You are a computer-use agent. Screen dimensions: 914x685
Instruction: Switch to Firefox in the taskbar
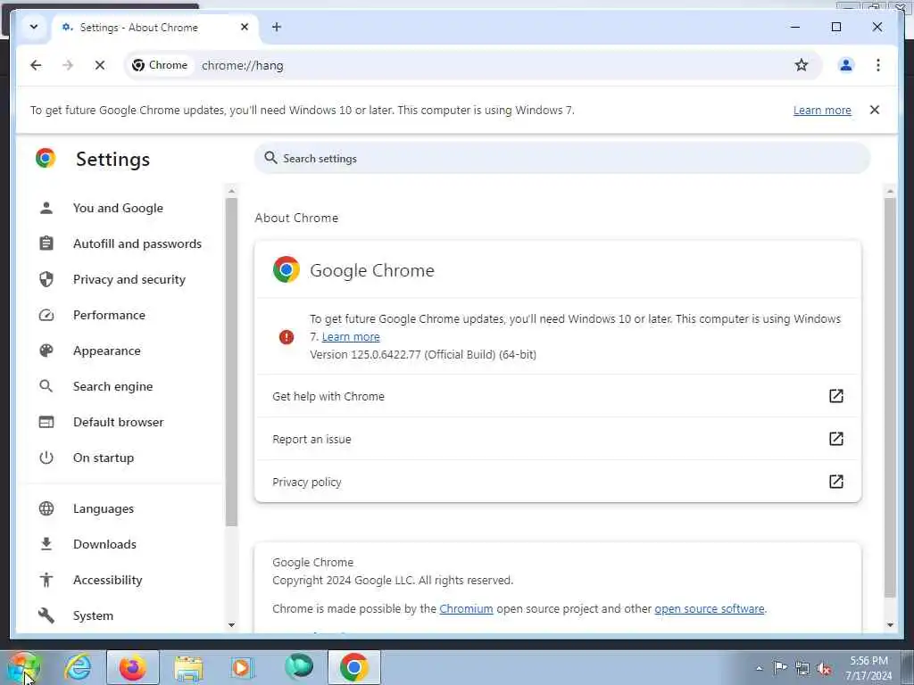coord(133,667)
